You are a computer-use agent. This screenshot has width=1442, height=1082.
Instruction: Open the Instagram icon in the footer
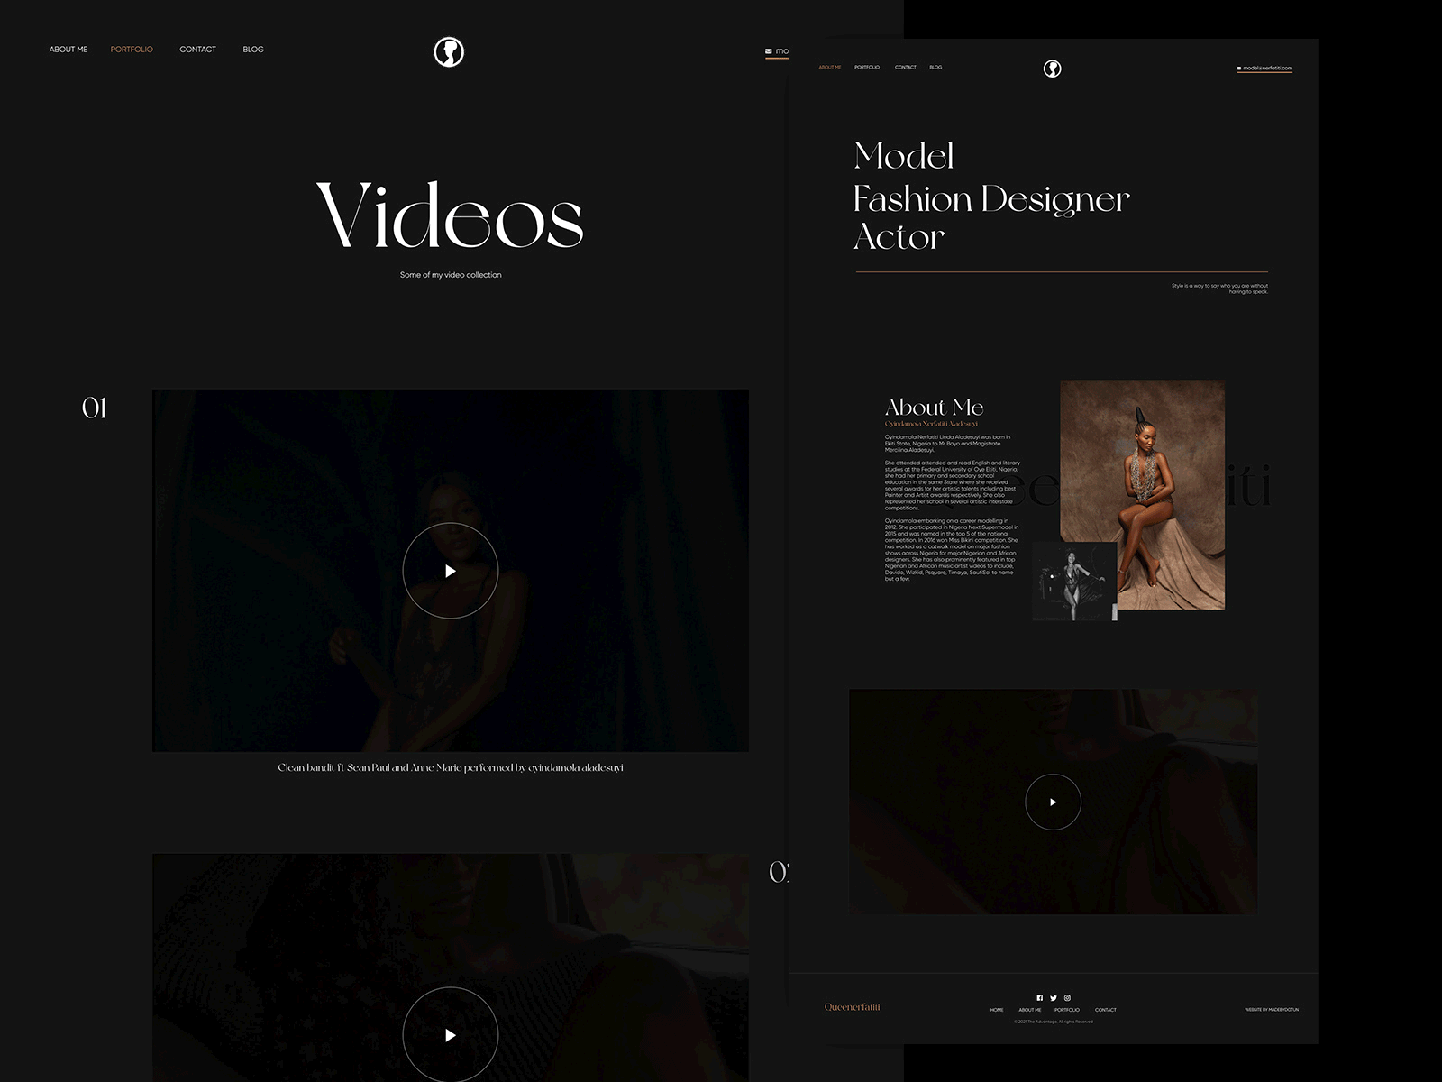tap(1067, 997)
